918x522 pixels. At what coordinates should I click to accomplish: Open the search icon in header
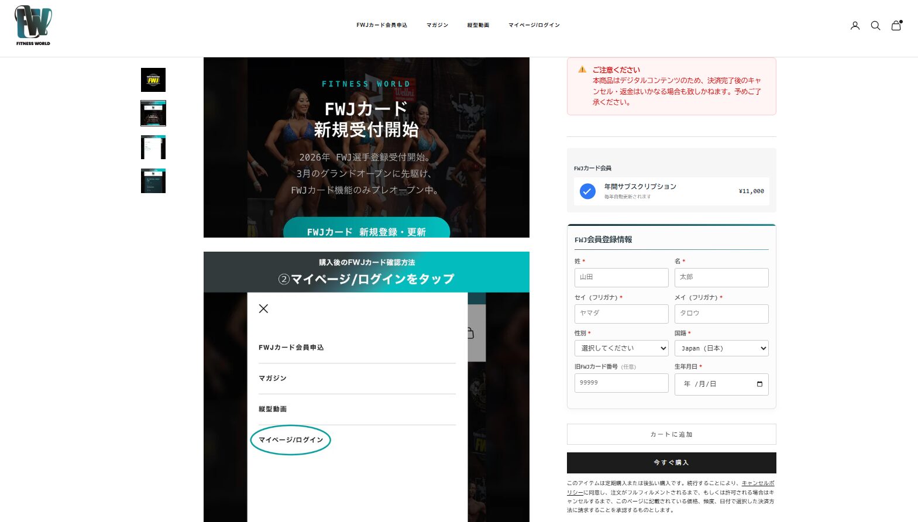pyautogui.click(x=875, y=26)
